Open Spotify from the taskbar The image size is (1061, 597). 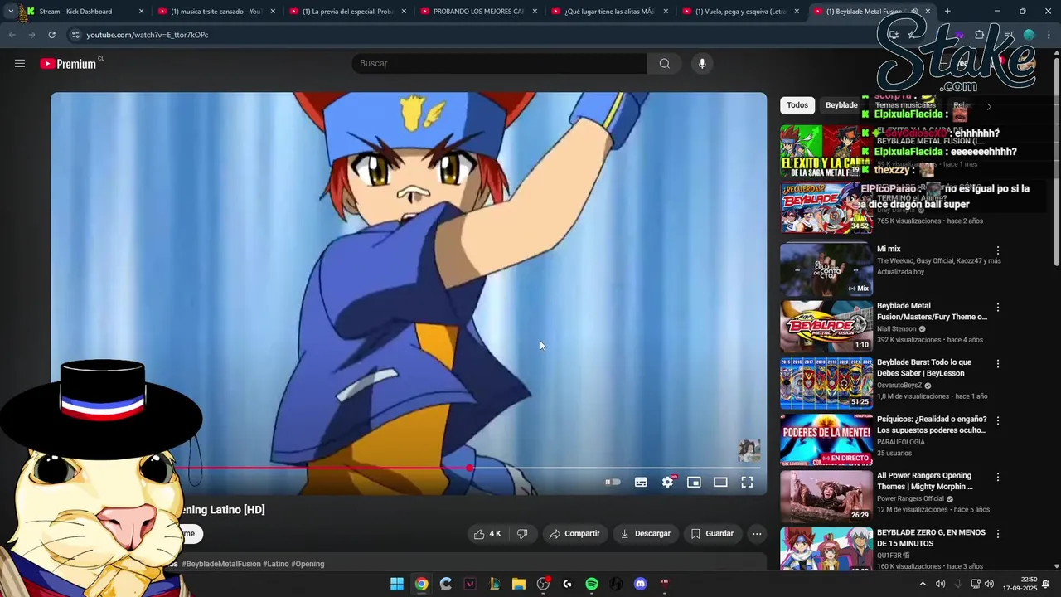coord(592,584)
